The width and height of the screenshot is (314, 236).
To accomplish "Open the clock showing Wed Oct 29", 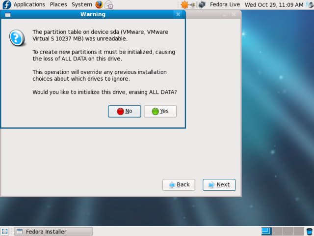I will pyautogui.click(x=274, y=4).
